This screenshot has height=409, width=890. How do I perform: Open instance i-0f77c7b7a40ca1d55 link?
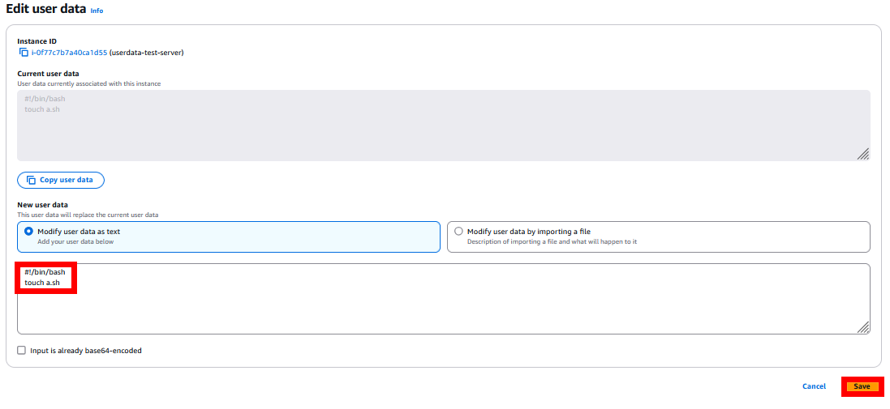pos(69,53)
